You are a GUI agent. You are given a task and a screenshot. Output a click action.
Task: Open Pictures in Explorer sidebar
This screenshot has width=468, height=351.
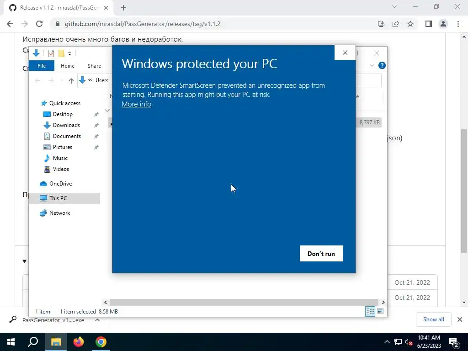[62, 147]
